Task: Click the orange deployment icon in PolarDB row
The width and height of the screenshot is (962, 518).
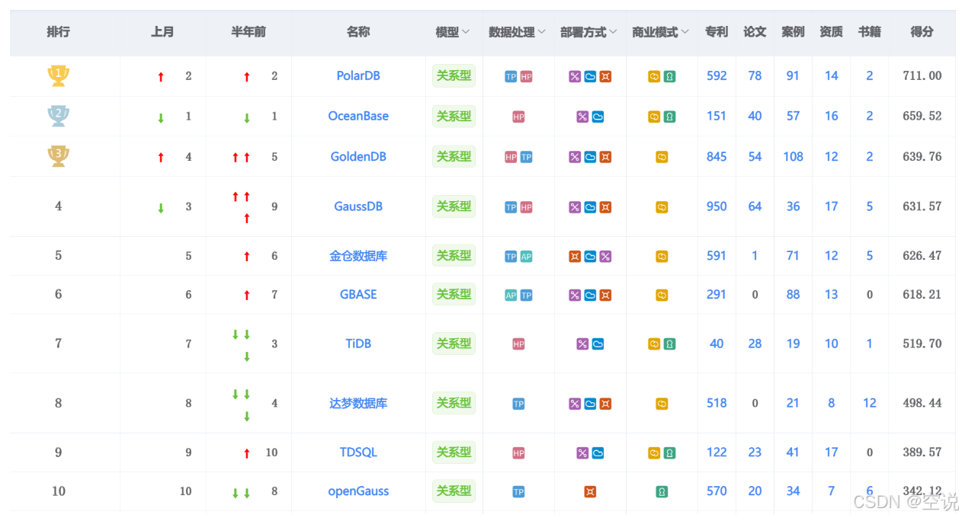Action: pos(605,76)
